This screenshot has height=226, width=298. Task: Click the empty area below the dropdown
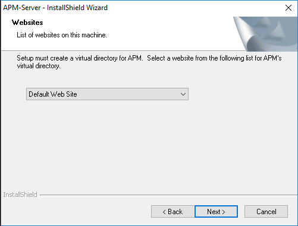(x=149, y=144)
